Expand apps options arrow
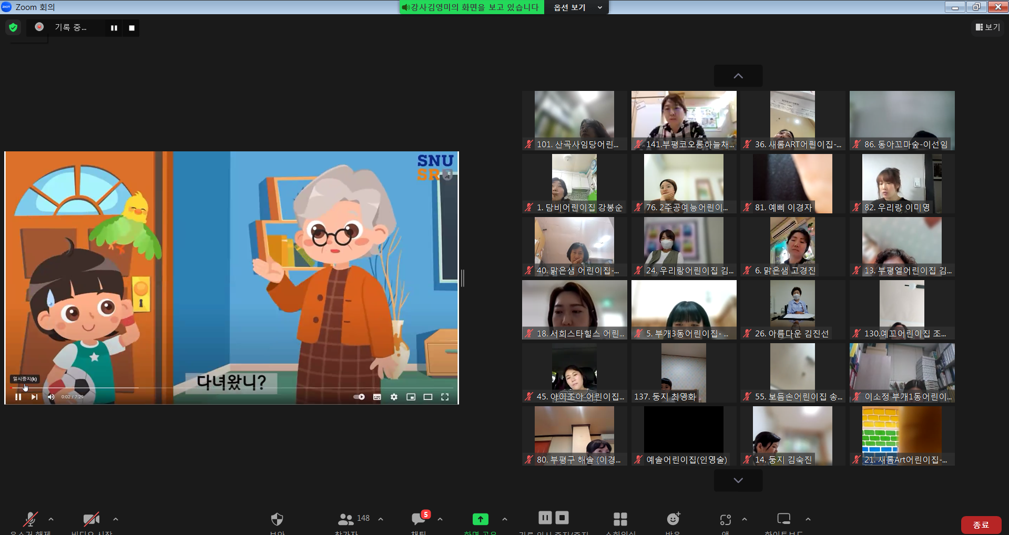1009x535 pixels. 745,519
